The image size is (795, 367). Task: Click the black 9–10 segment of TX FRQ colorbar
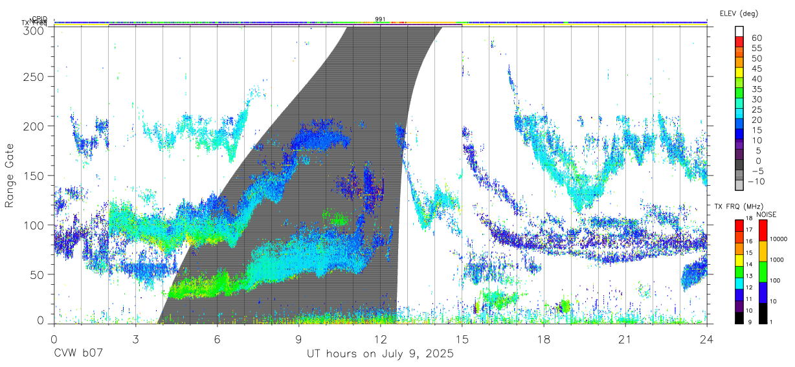(739, 318)
